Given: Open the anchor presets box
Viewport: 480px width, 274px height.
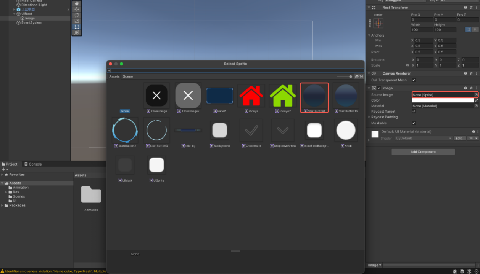Looking at the screenshot, I should (378, 23).
